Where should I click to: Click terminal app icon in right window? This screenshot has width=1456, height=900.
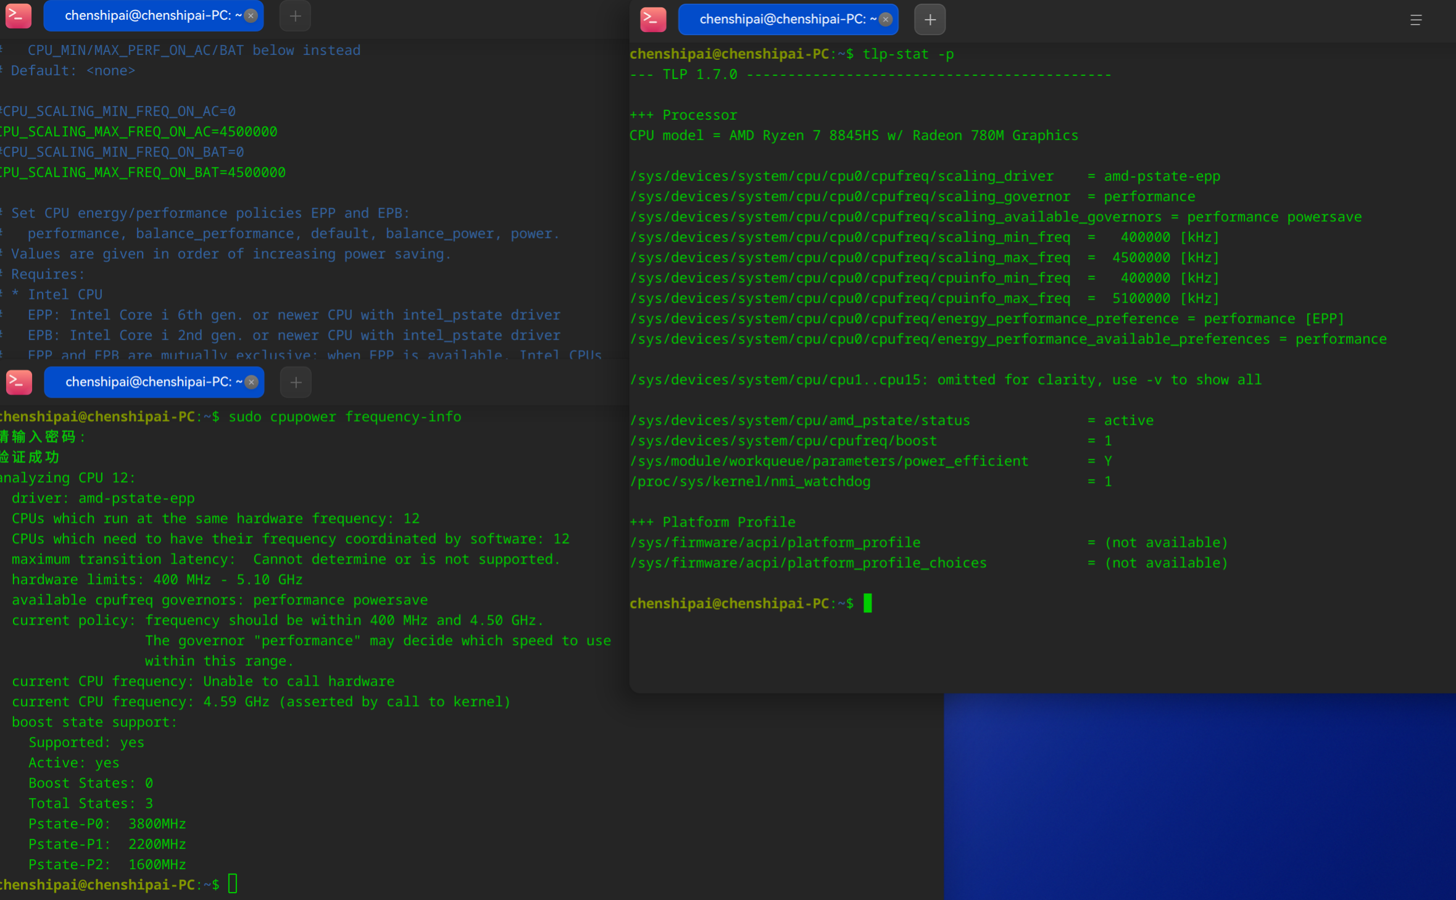click(x=653, y=19)
